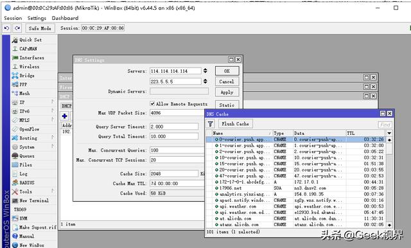Open Quick Set from the sidebar
The height and width of the screenshot is (248, 411).
click(31, 40)
